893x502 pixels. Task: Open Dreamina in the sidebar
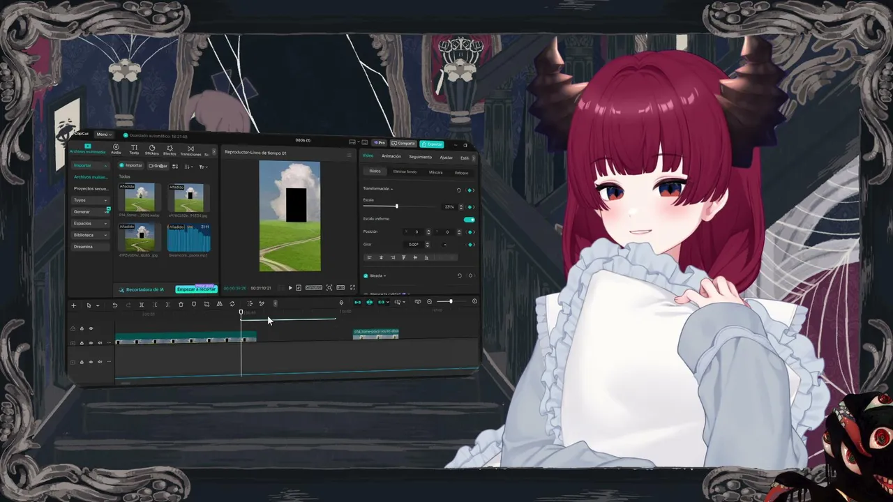coord(91,246)
